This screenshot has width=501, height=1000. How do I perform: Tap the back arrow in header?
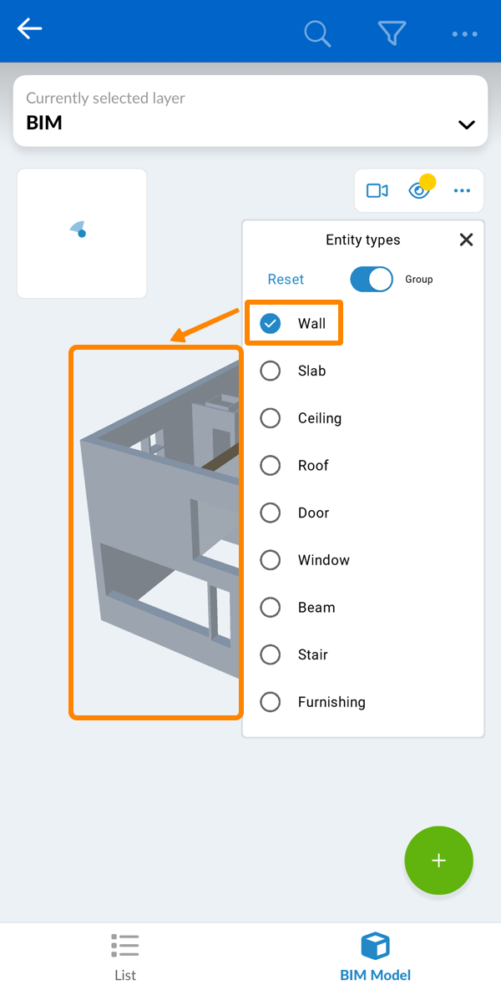[30, 30]
